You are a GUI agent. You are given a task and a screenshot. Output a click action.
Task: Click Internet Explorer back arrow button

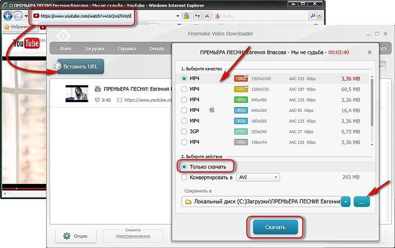[8, 16]
